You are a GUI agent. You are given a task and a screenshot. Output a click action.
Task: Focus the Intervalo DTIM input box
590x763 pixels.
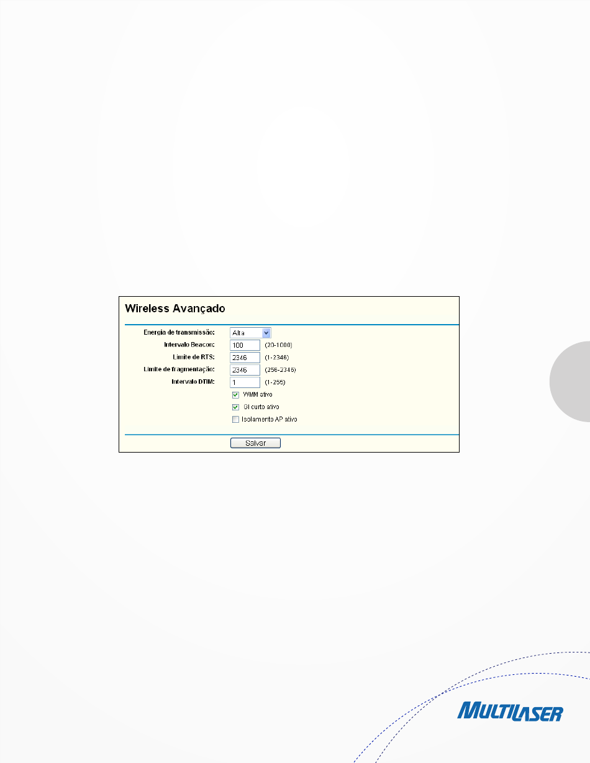pos(245,382)
